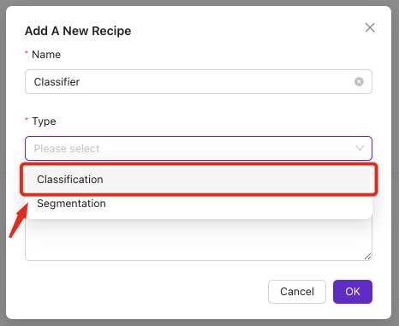Select the Classification option
Viewport: 399px width, 326px height.
coord(199,180)
